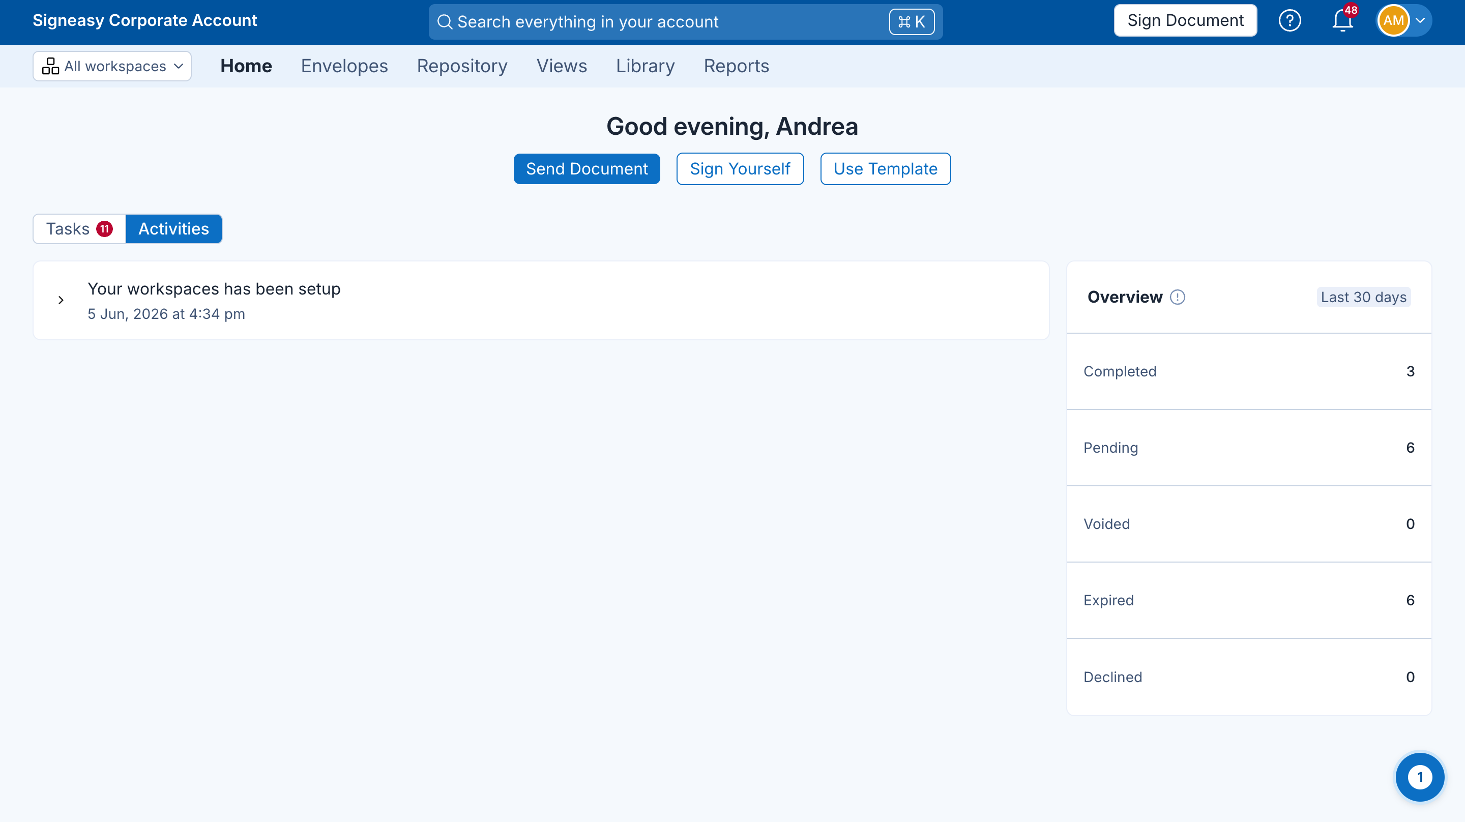Open the Voided overview row

(x=1249, y=524)
